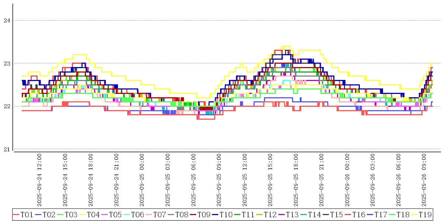
Task: Hide the T17 series from the legend
Action: pyautogui.click(x=380, y=214)
